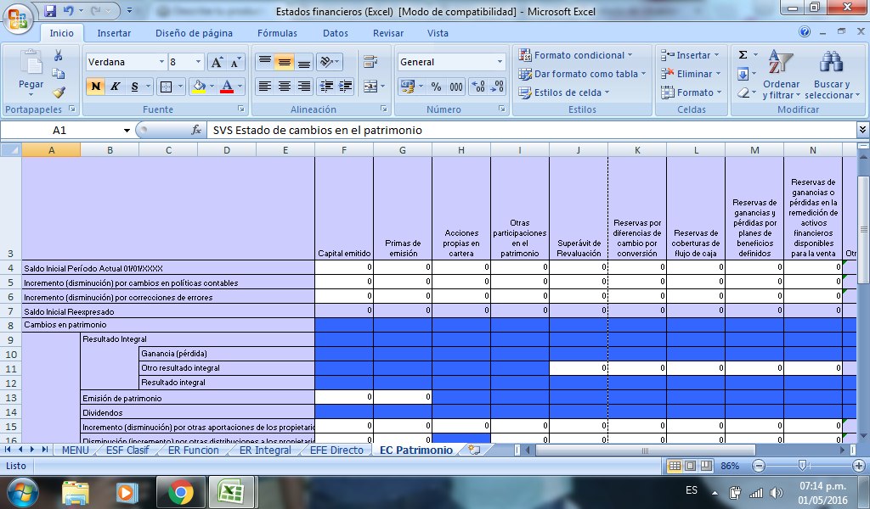Center text horizontally
The width and height of the screenshot is (870, 509).
point(284,87)
